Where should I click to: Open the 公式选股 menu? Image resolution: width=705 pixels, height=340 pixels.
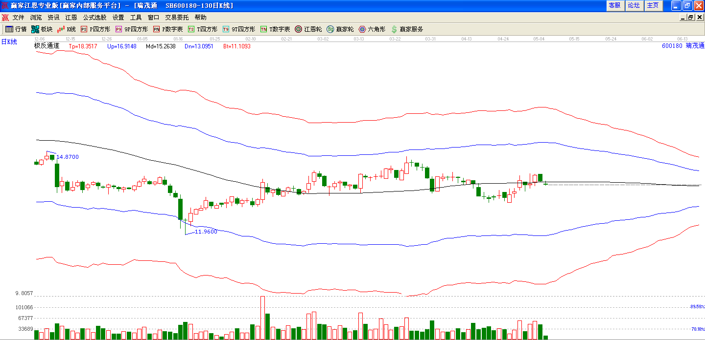coord(94,18)
